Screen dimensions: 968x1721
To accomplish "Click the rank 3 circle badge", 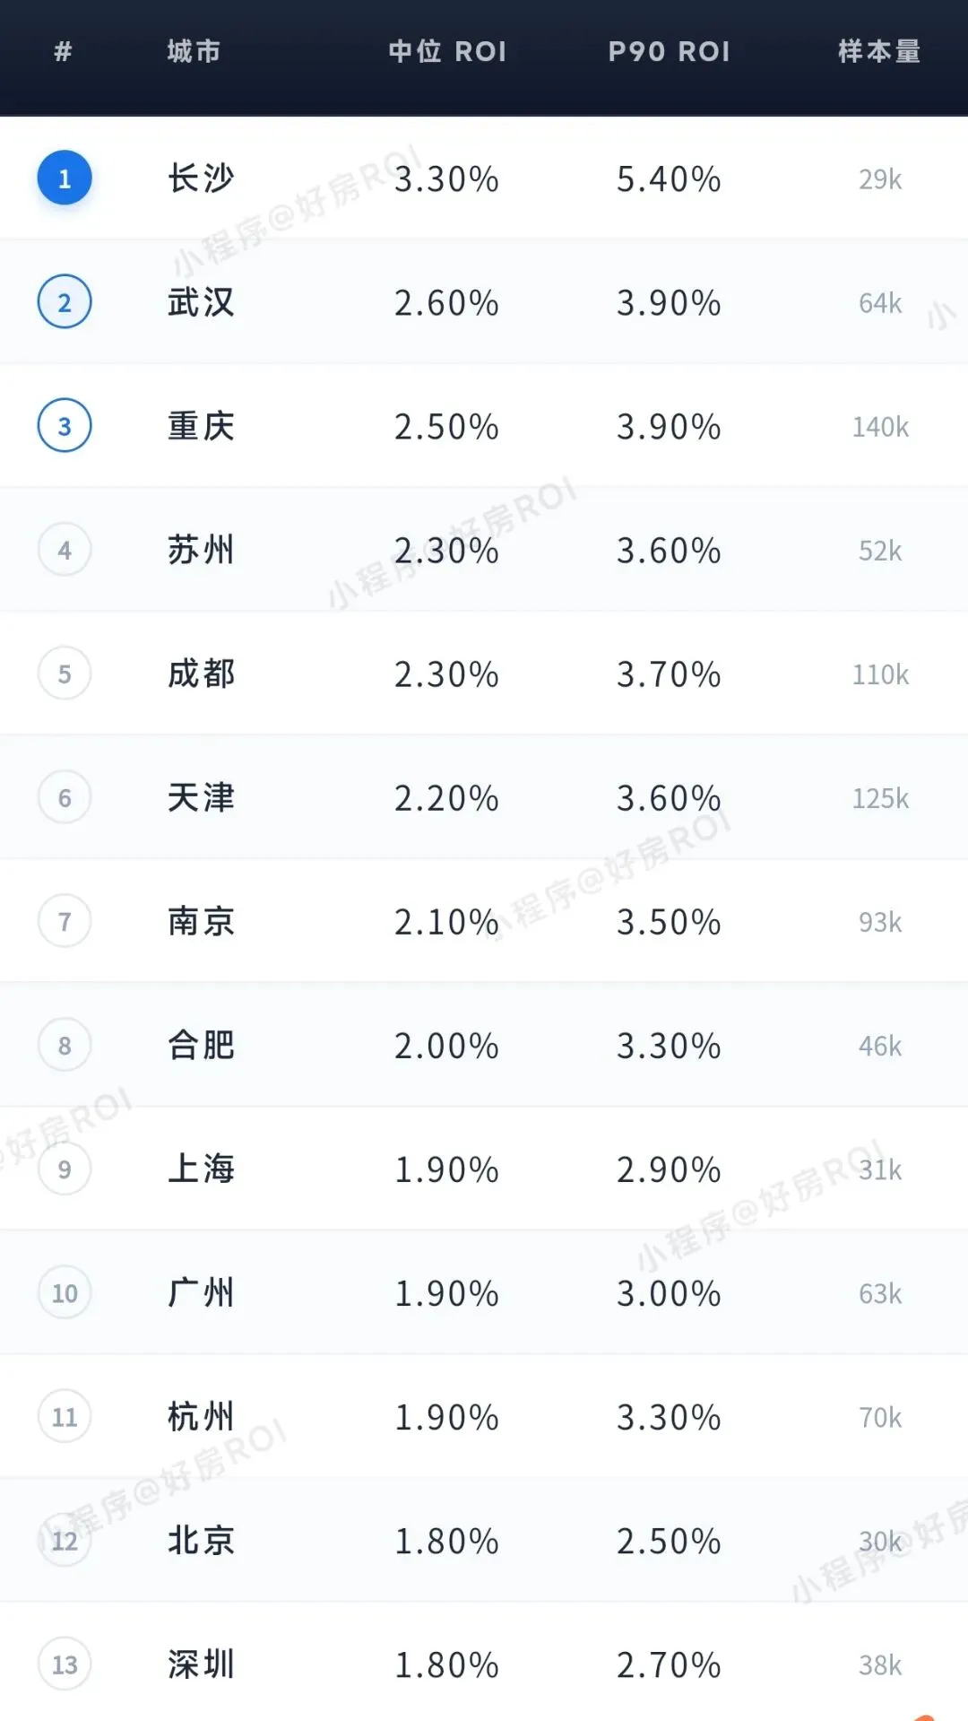I will pos(65,426).
